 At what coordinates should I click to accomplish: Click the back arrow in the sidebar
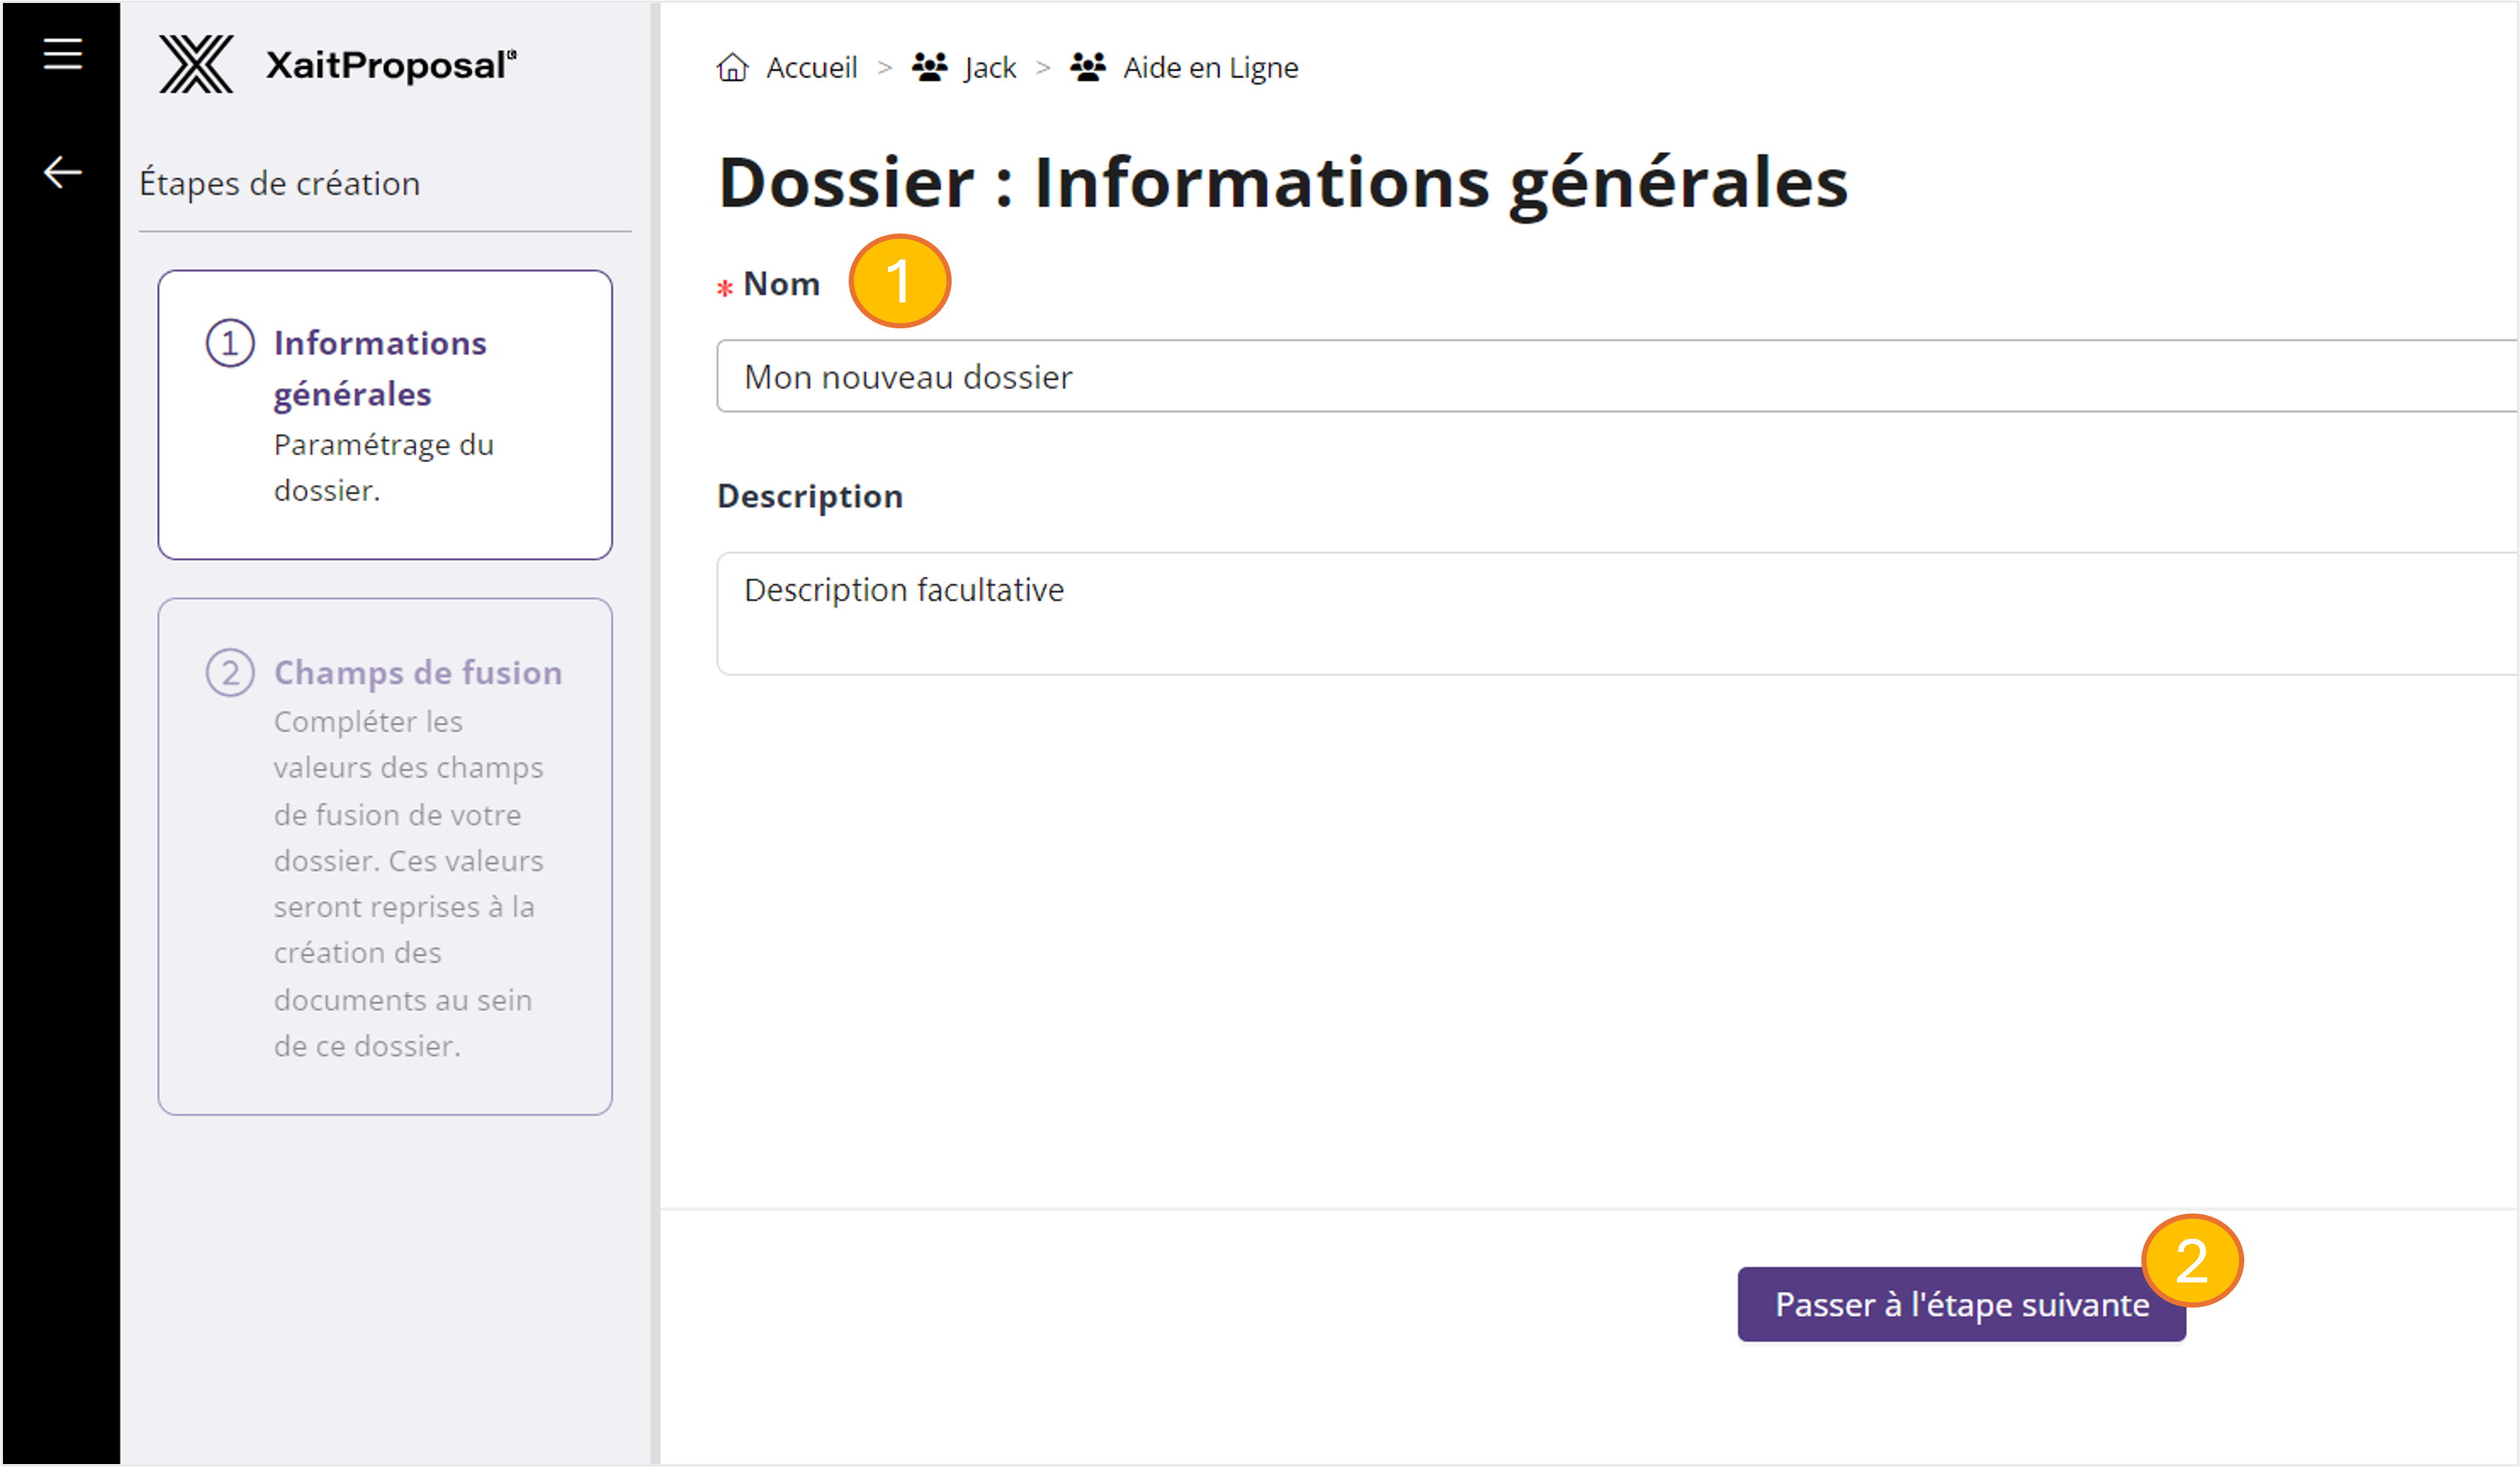pos(62,172)
